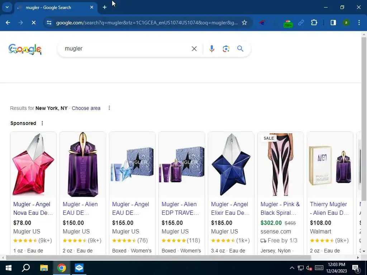This screenshot has height=275, width=367.
Task: Click the address bar URL field
Action: (147, 23)
